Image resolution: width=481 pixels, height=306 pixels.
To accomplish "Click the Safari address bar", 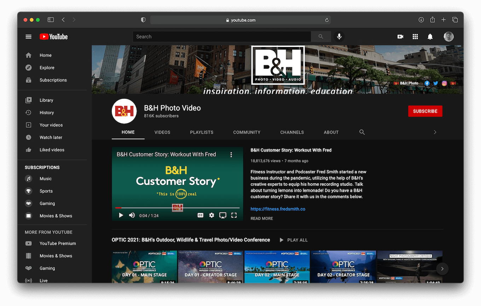I will (x=240, y=20).
